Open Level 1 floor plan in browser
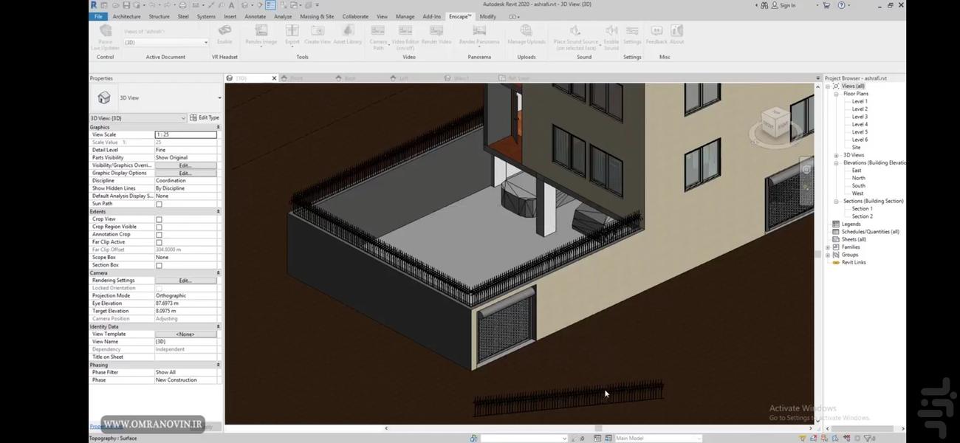 pos(860,101)
